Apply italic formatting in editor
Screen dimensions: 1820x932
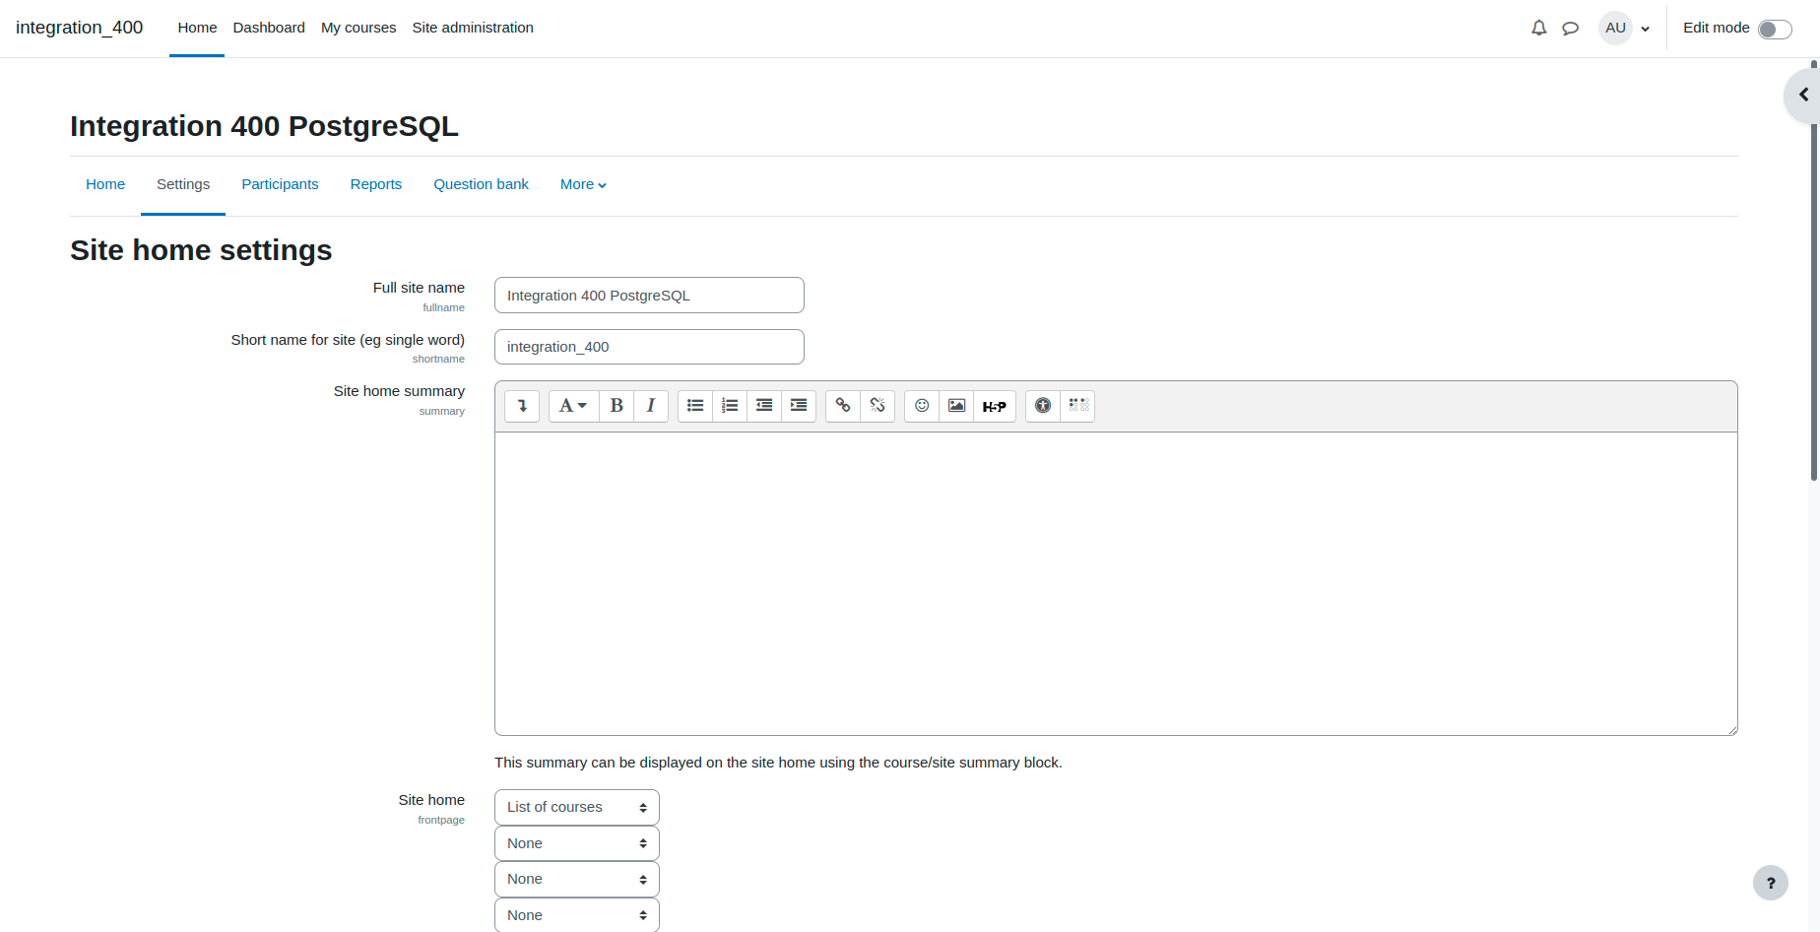pyautogui.click(x=651, y=406)
